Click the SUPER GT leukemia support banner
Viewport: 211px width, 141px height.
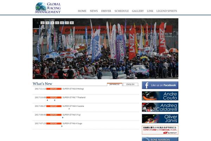tap(160, 130)
